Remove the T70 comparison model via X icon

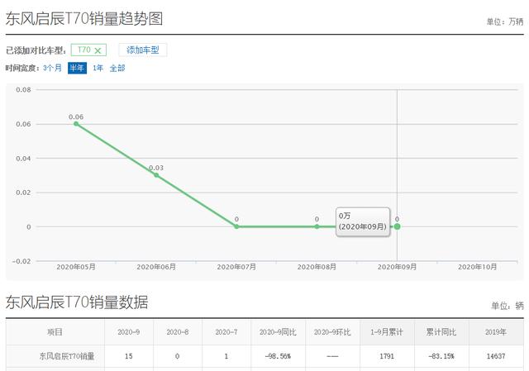[98, 50]
